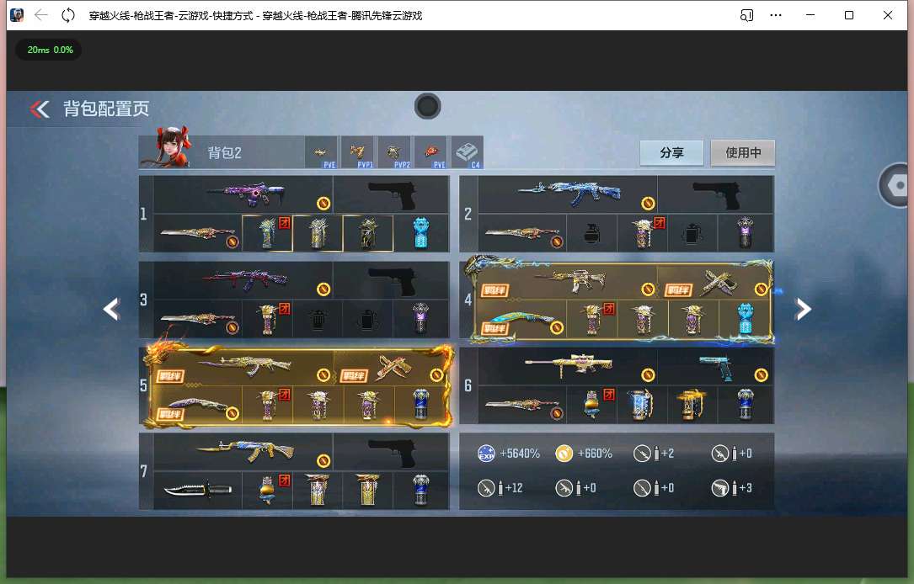The width and height of the screenshot is (914, 584).
Task: Open the three-dots more menu
Action: 776,15
